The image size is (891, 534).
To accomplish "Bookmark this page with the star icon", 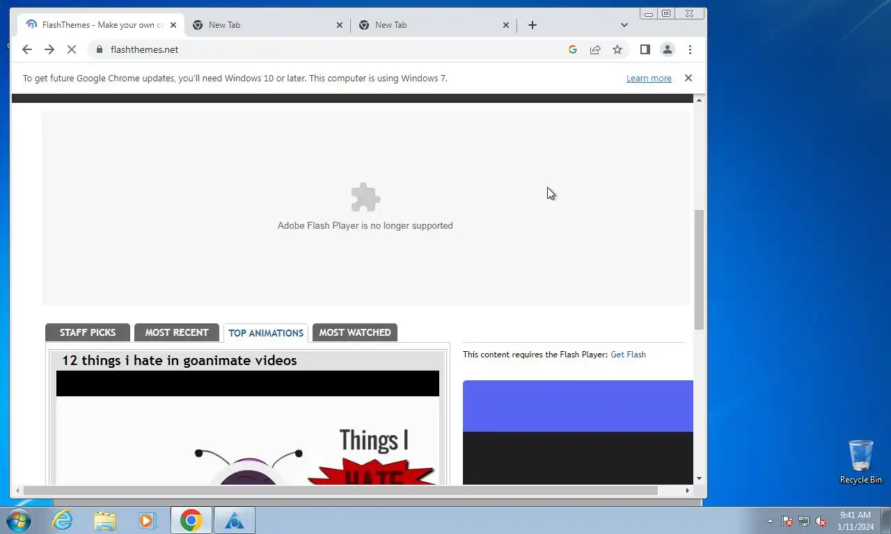I will (617, 49).
